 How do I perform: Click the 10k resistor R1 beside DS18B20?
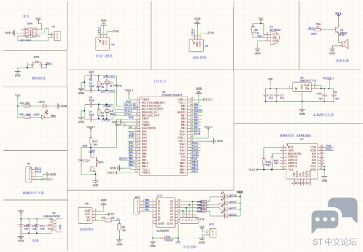(x=253, y=30)
